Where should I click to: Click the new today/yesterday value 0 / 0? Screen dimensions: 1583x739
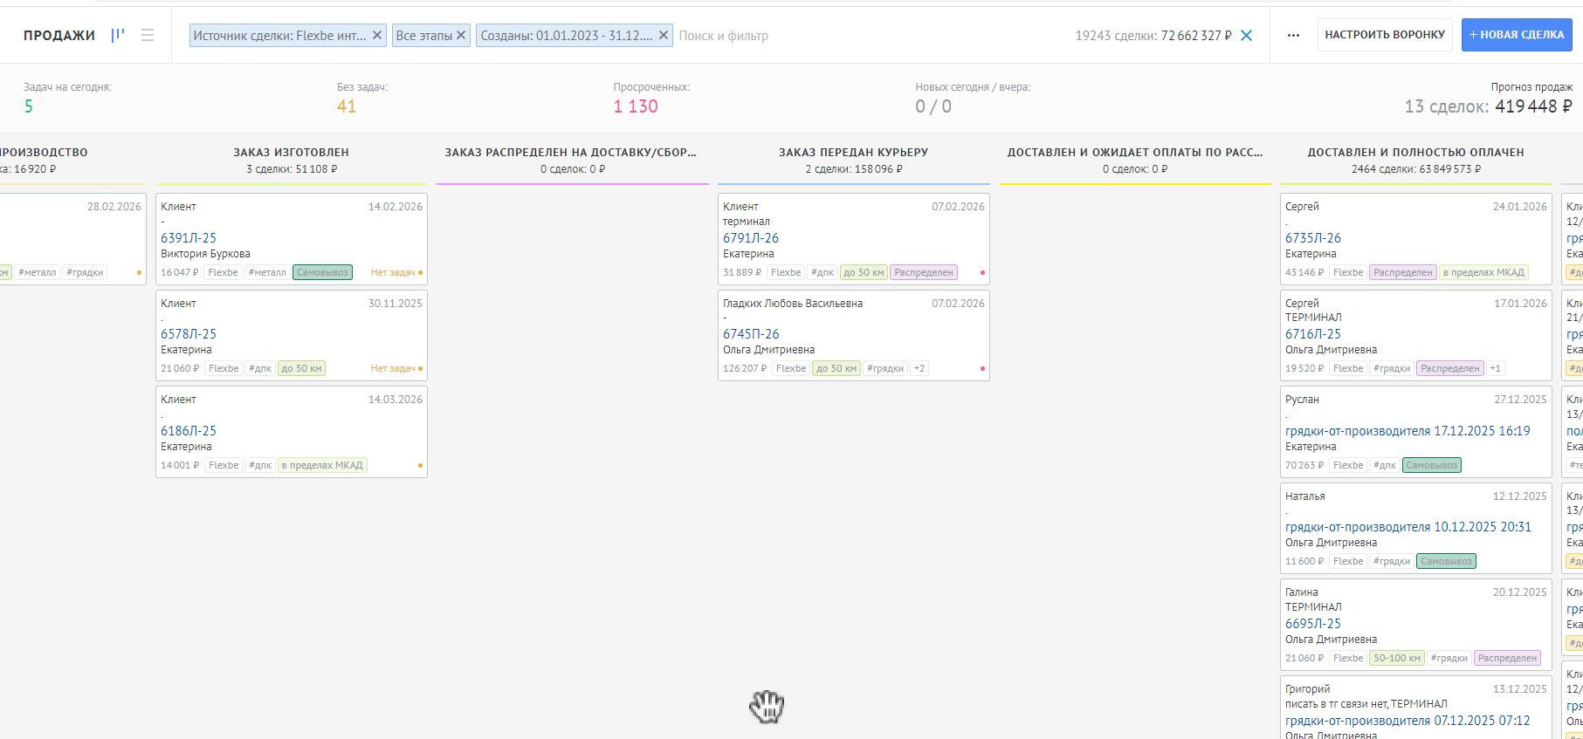pos(933,106)
